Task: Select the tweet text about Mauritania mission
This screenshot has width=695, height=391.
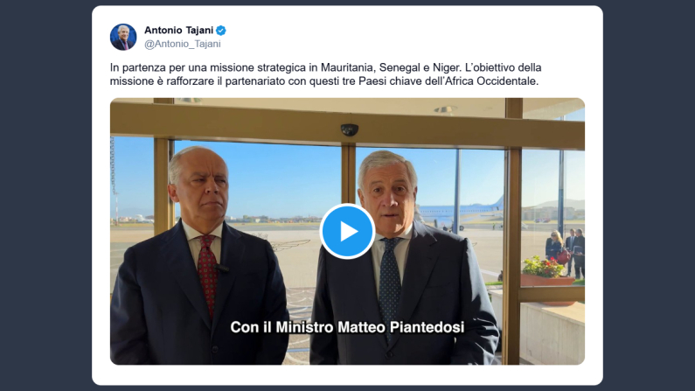Action: 326,74
